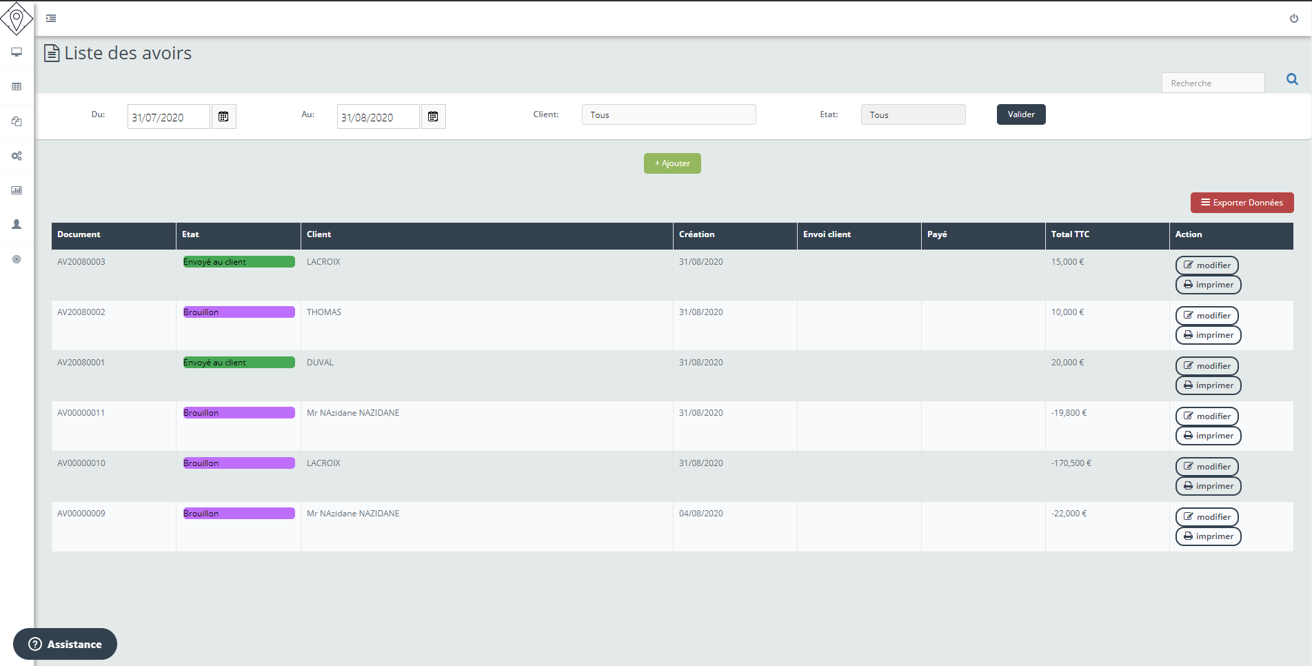
Task: Export data with Exporter Données
Action: pos(1242,202)
